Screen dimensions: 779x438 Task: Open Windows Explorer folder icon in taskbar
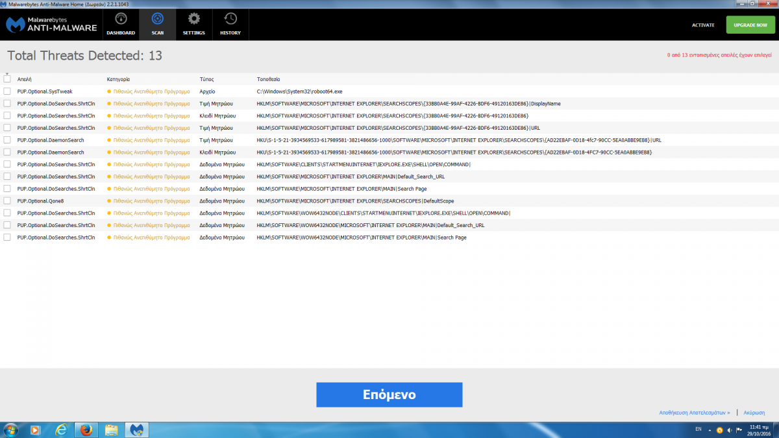tap(111, 430)
